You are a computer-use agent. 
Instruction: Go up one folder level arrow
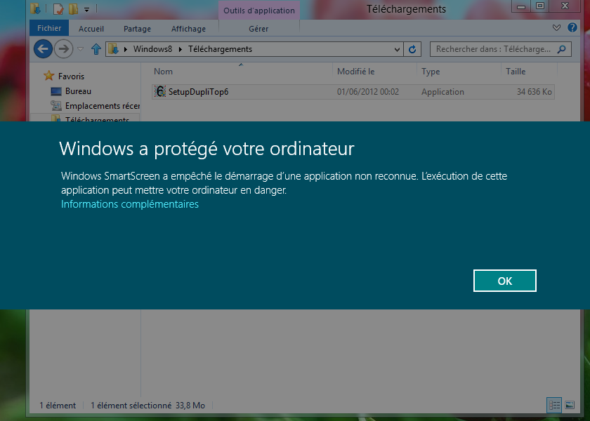click(x=96, y=49)
